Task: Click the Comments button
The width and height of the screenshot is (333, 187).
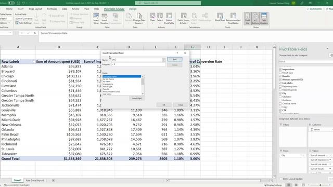Action: coord(314,9)
